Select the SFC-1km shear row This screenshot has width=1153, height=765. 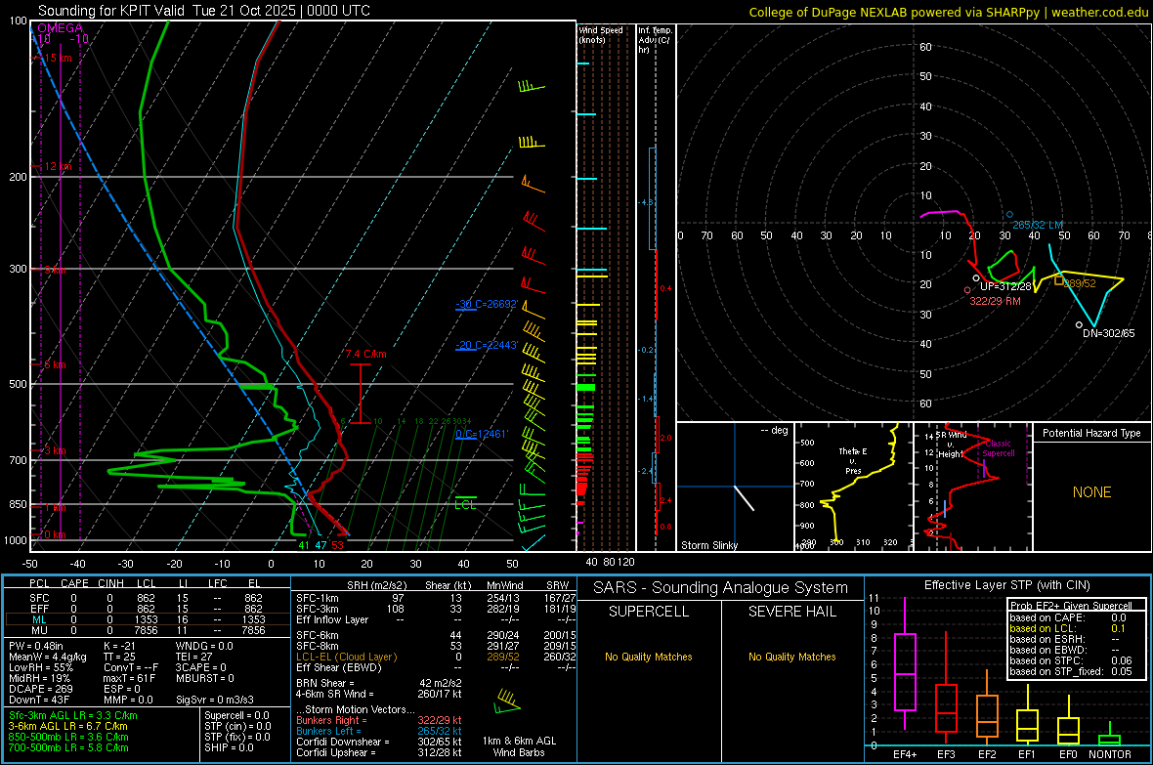click(x=436, y=598)
